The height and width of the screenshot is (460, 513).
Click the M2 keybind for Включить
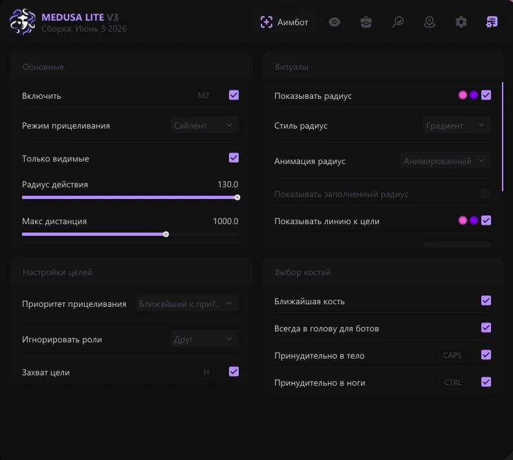(x=203, y=96)
